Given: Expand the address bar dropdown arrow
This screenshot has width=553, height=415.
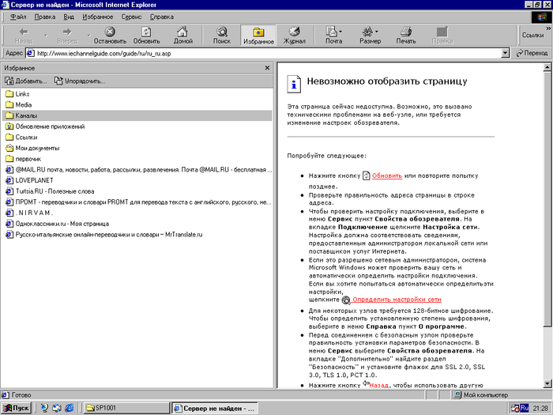Looking at the screenshot, I should click(505, 54).
